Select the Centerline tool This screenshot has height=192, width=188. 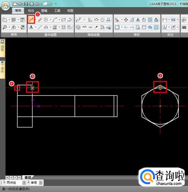coord(40,27)
